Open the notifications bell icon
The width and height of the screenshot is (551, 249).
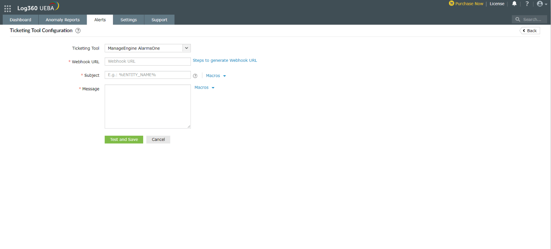coord(514,4)
